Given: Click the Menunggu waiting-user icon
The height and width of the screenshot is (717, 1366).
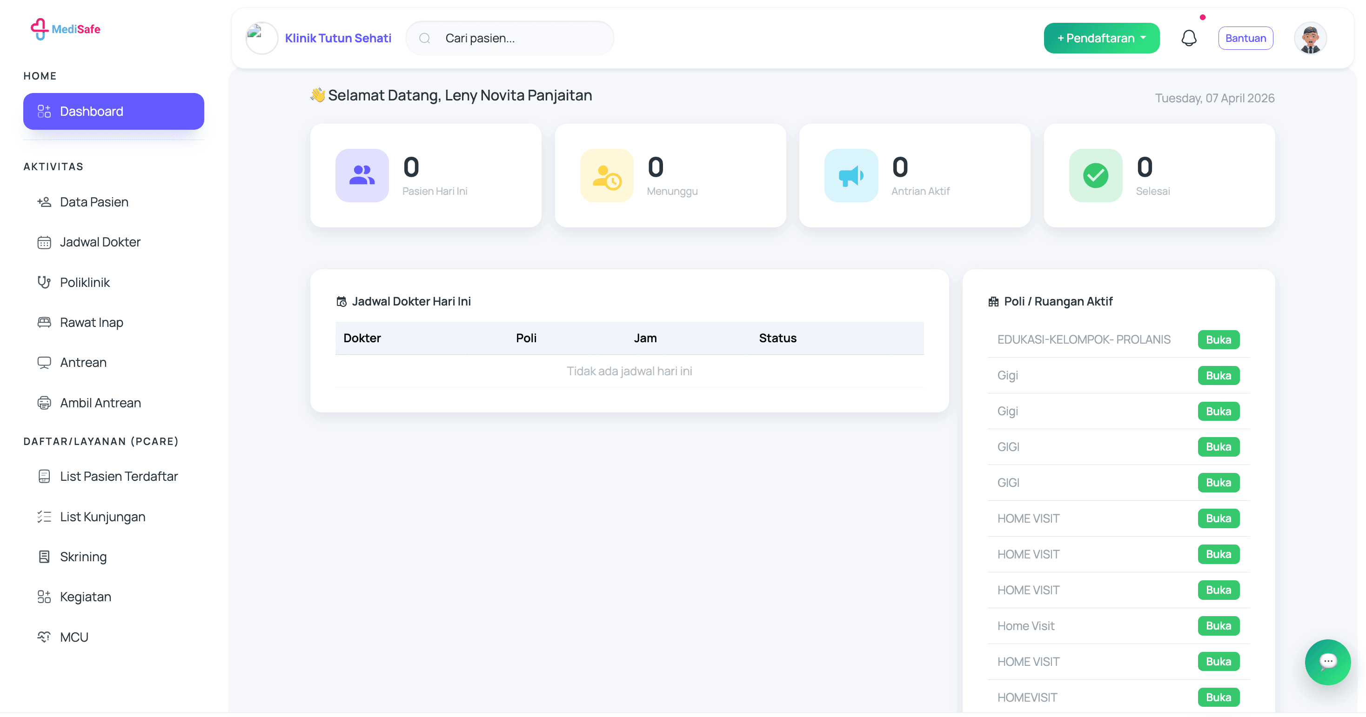Looking at the screenshot, I should pyautogui.click(x=607, y=175).
